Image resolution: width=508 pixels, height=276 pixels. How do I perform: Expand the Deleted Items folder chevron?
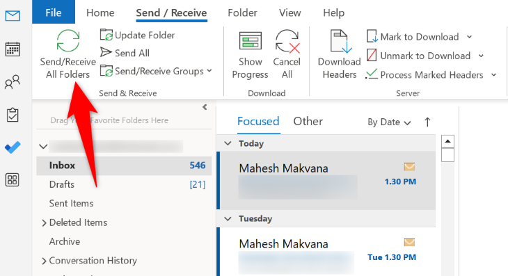(44, 223)
